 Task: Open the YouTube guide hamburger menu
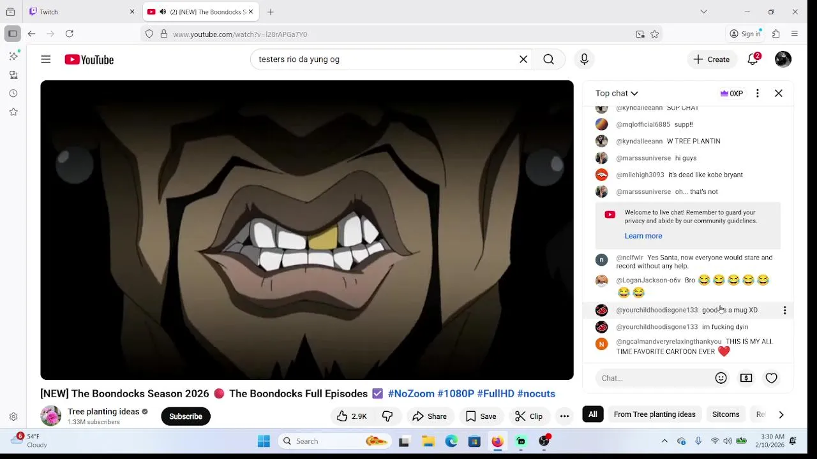click(x=46, y=59)
